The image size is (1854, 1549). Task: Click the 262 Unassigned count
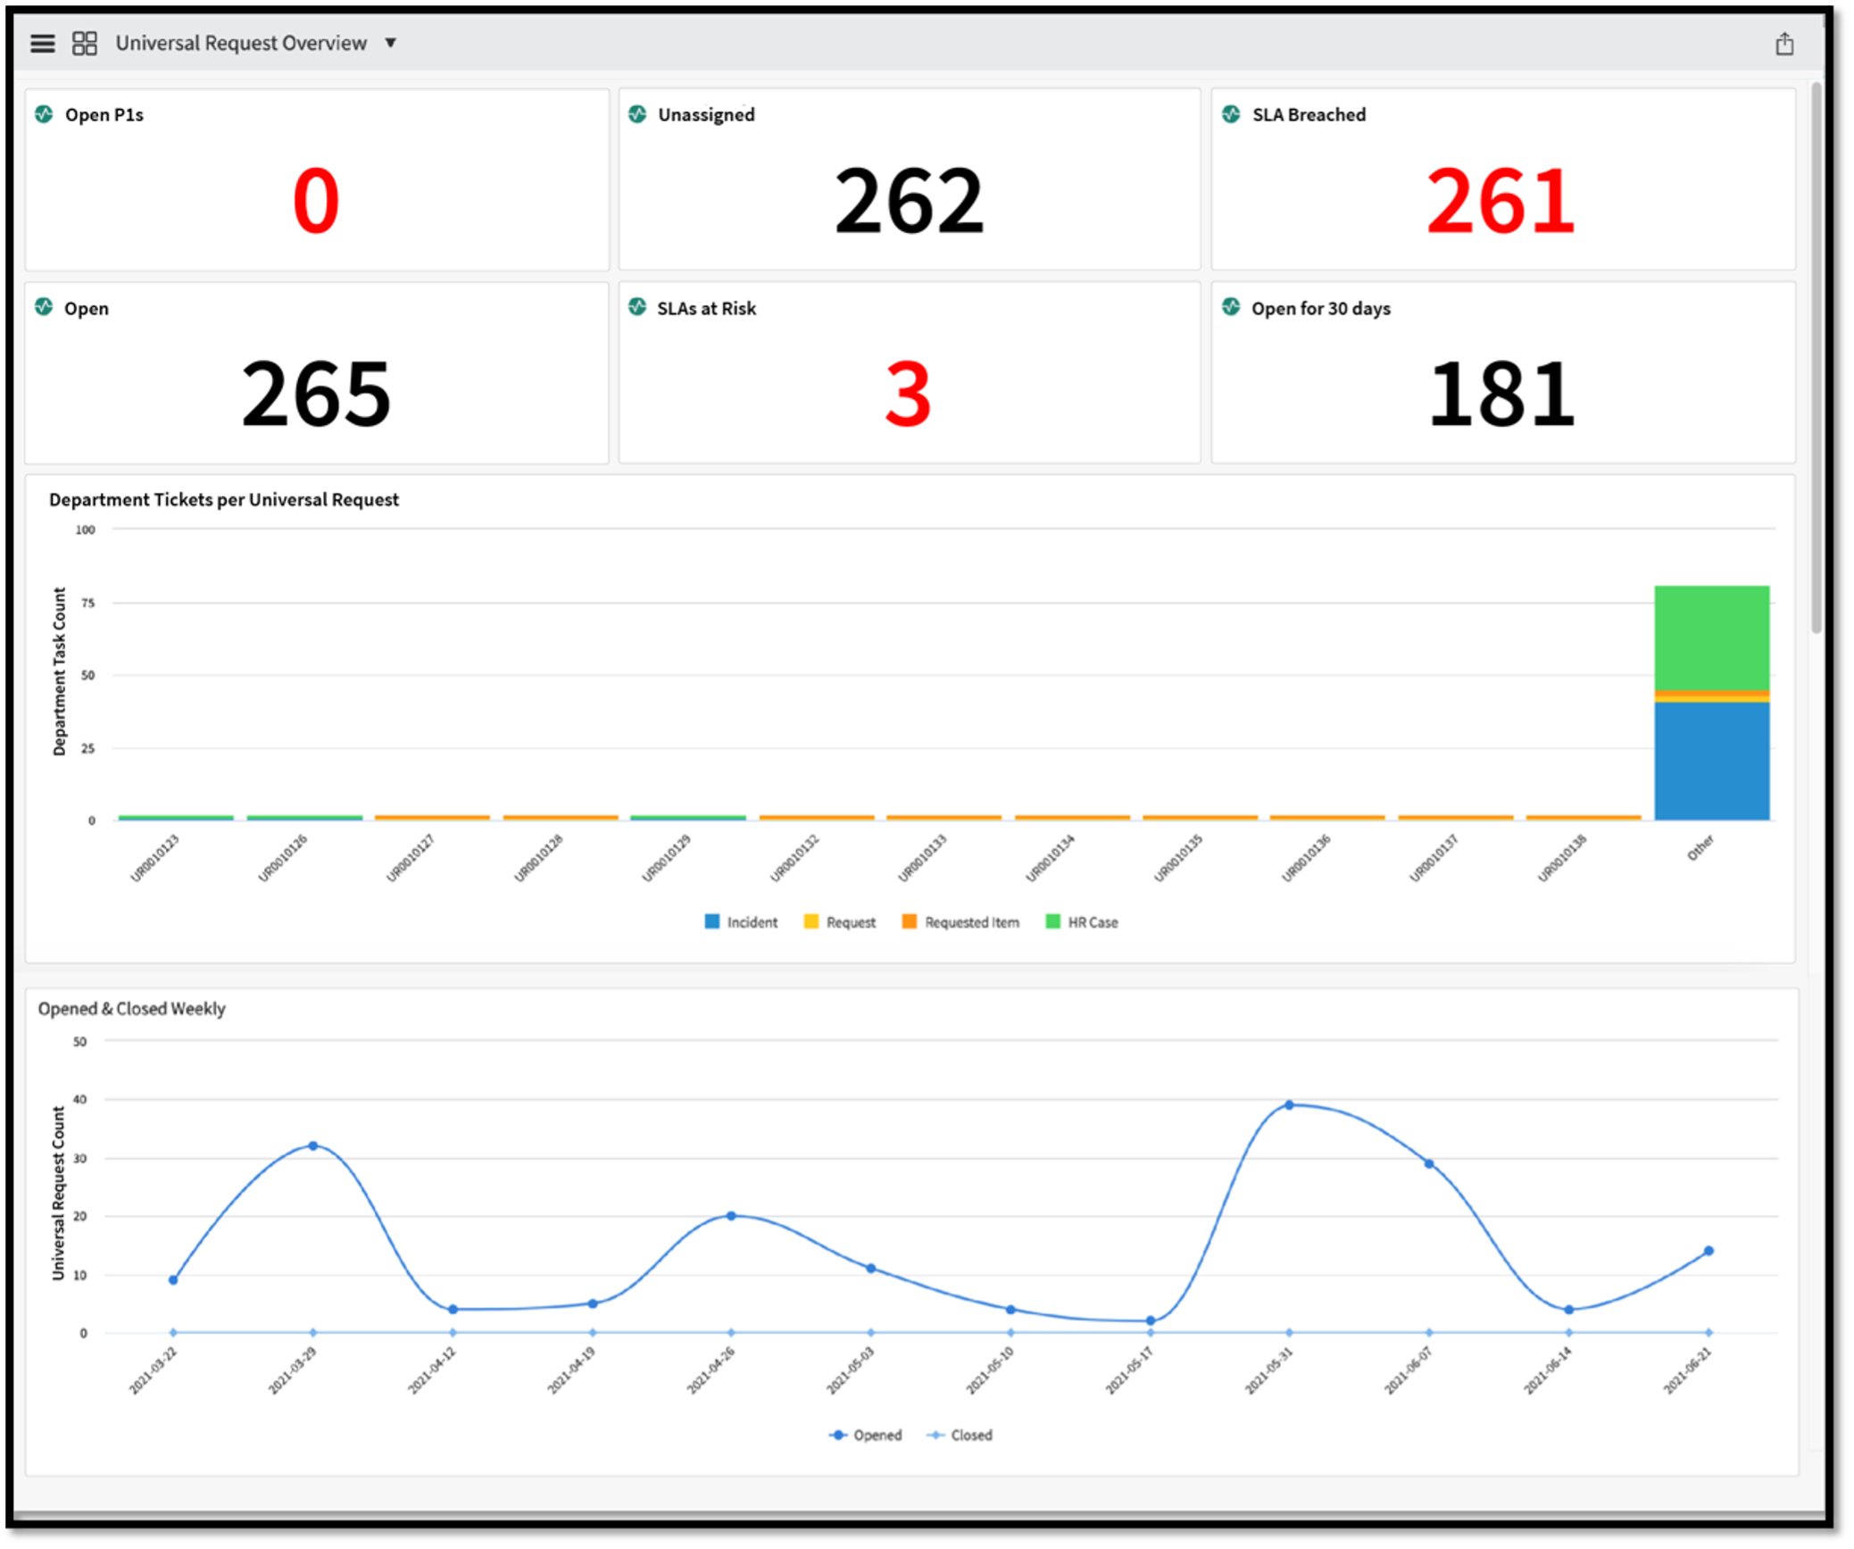[909, 201]
